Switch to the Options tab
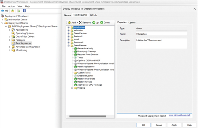198x129 pixels. pyautogui.click(x=132, y=23)
